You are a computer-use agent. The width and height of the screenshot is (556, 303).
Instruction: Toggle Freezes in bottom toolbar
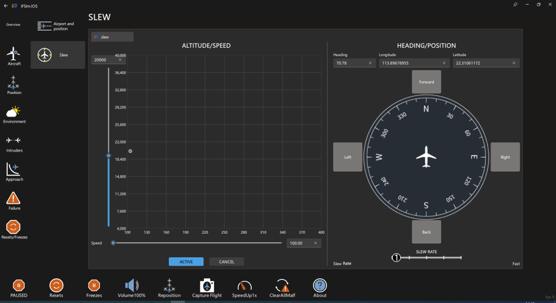click(94, 286)
